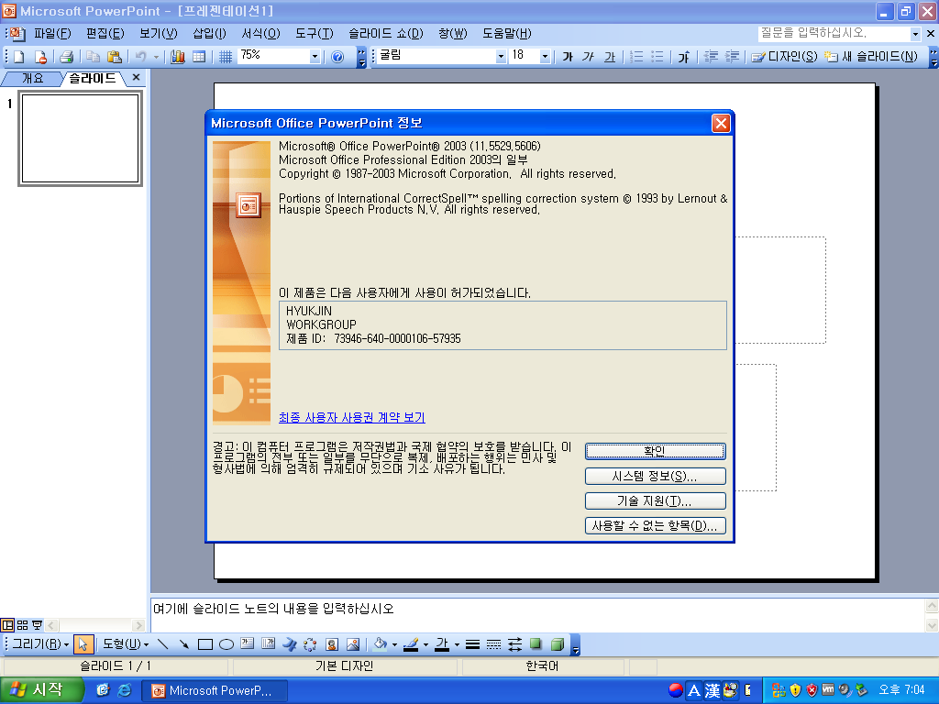The width and height of the screenshot is (939, 704).
Task: Click the Undo arrow icon
Action: click(140, 57)
